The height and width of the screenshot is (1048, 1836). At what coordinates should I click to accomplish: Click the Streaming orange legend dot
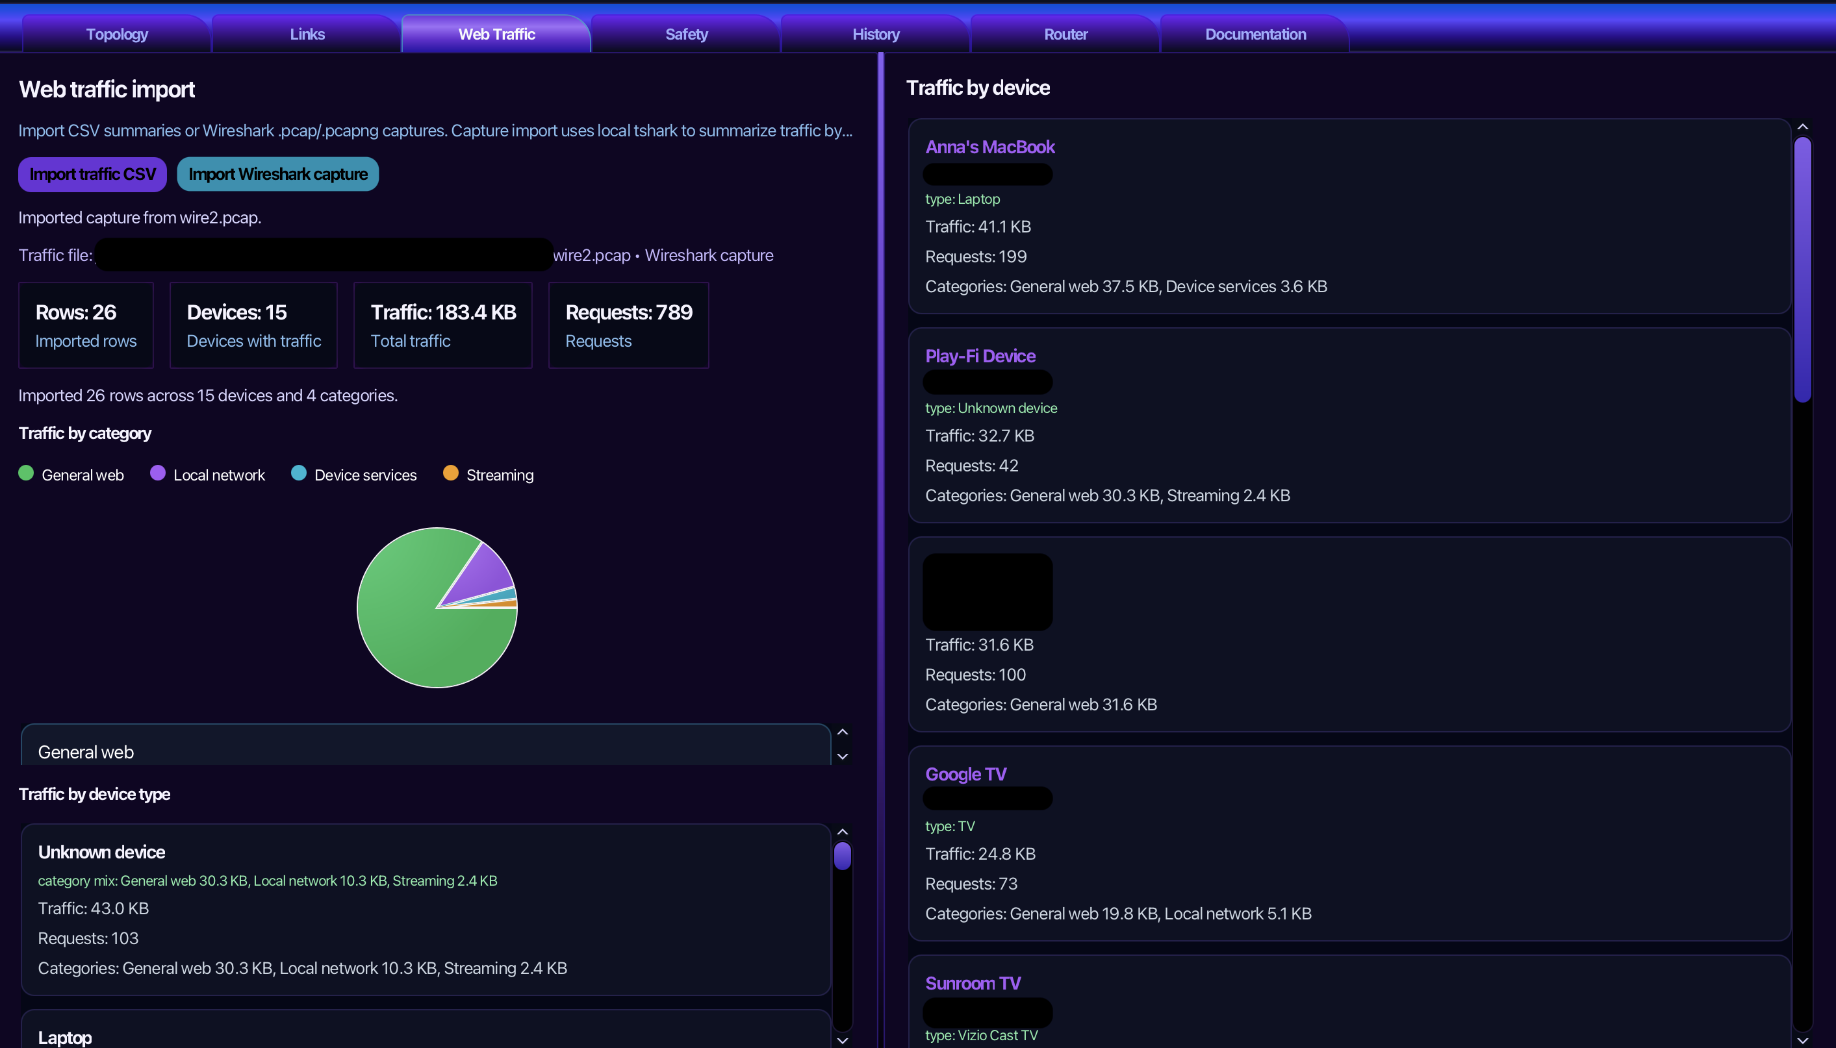coord(451,473)
